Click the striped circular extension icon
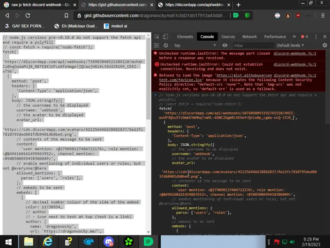330x248 pixels. click(x=277, y=15)
